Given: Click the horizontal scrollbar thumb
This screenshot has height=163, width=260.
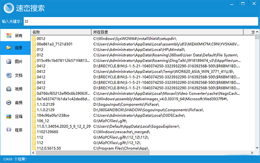Looking at the screenshot, I should tap(93, 153).
